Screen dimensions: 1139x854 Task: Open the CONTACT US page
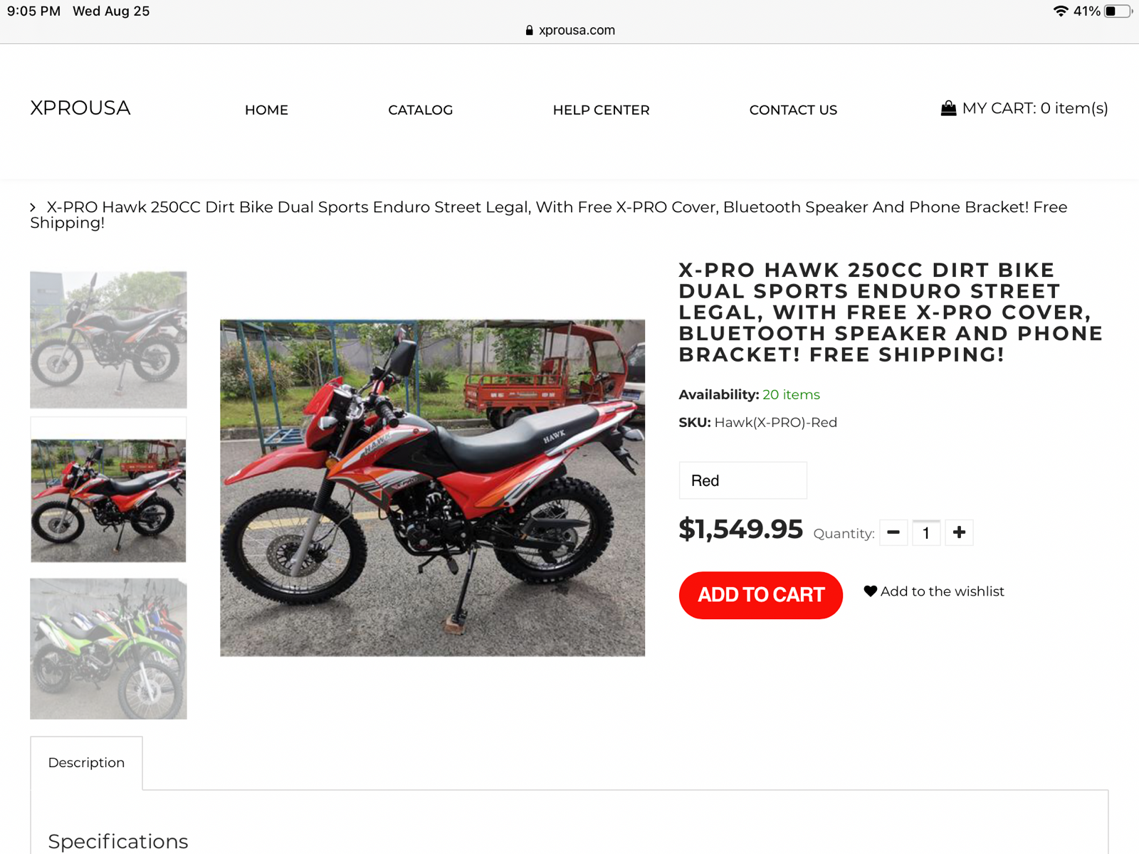793,110
